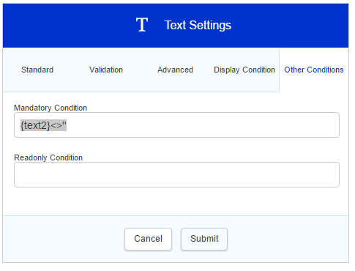Click the Other Conditions tab

314,70
